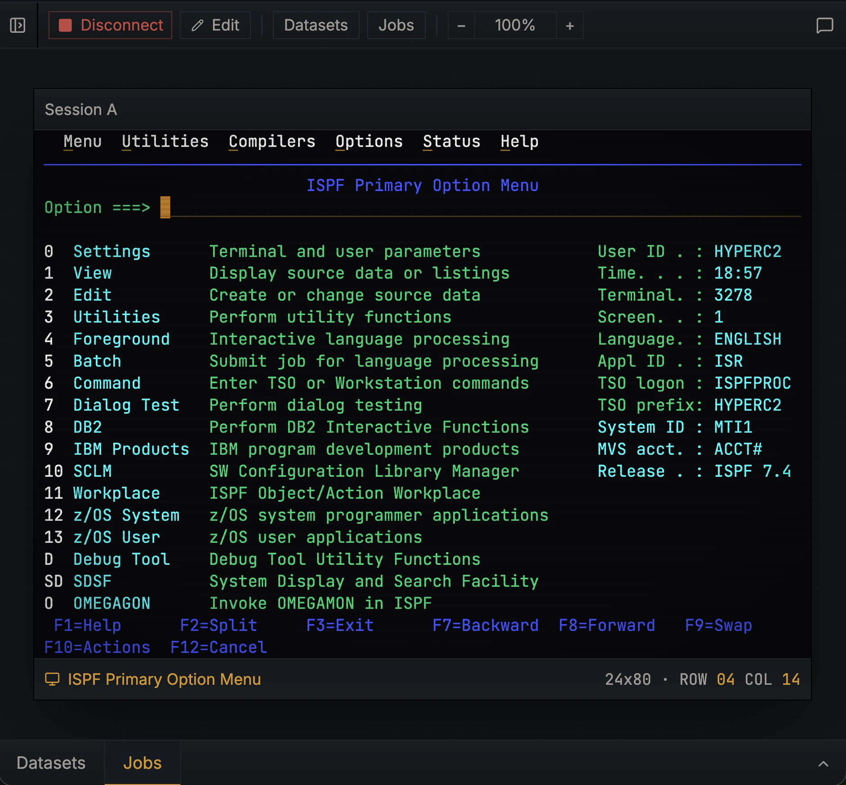This screenshot has height=785, width=846.
Task: Select the Utilities option in the list
Action: point(117,317)
